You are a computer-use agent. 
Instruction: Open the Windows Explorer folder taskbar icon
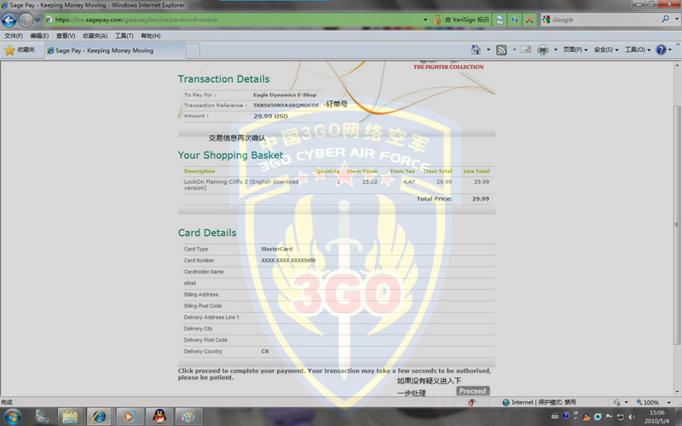pyautogui.click(x=70, y=417)
